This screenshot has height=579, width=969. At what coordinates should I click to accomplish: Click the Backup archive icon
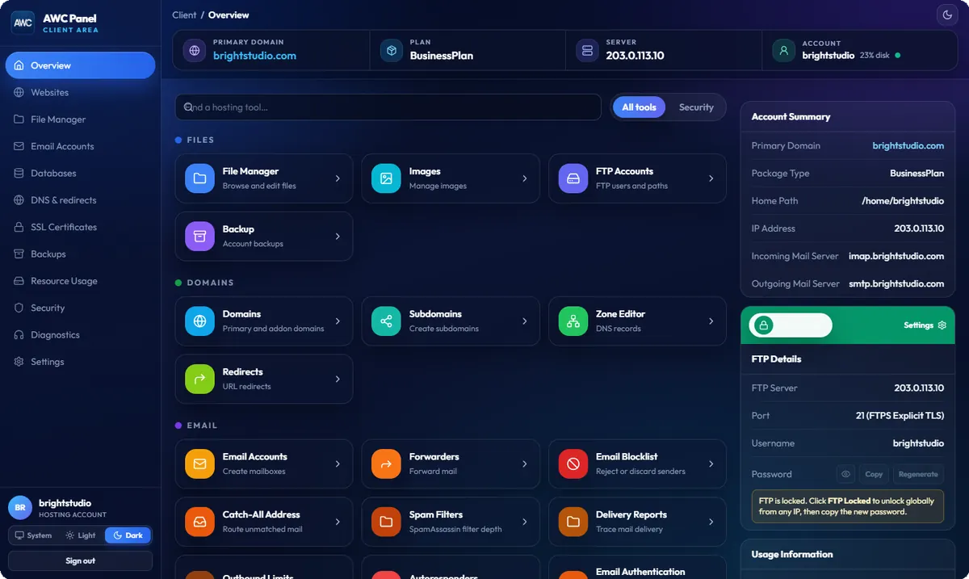[199, 237]
